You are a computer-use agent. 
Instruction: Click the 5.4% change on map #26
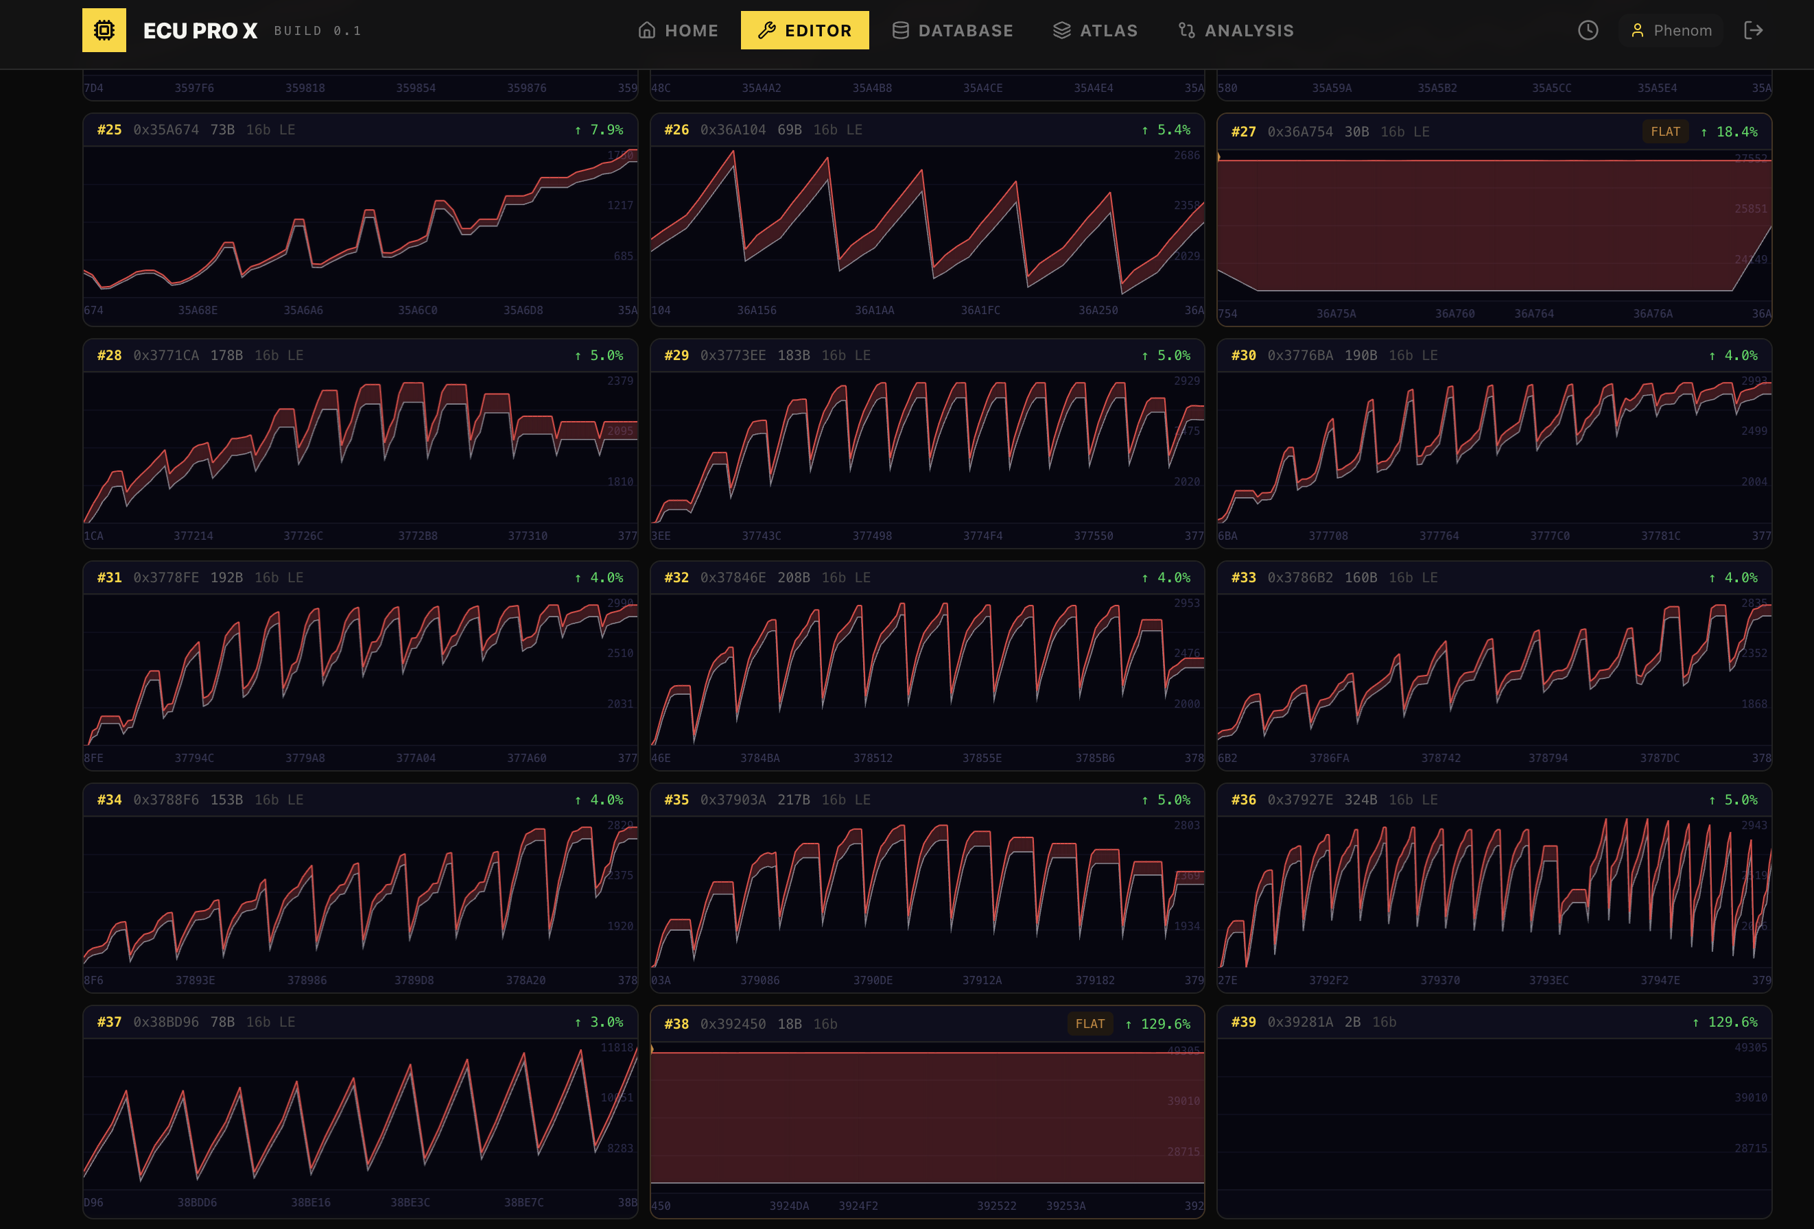pyautogui.click(x=1166, y=130)
